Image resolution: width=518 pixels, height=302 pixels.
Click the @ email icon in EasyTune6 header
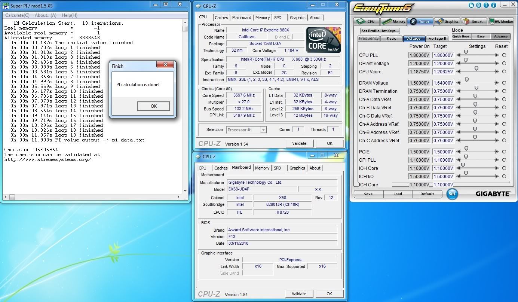point(478,6)
